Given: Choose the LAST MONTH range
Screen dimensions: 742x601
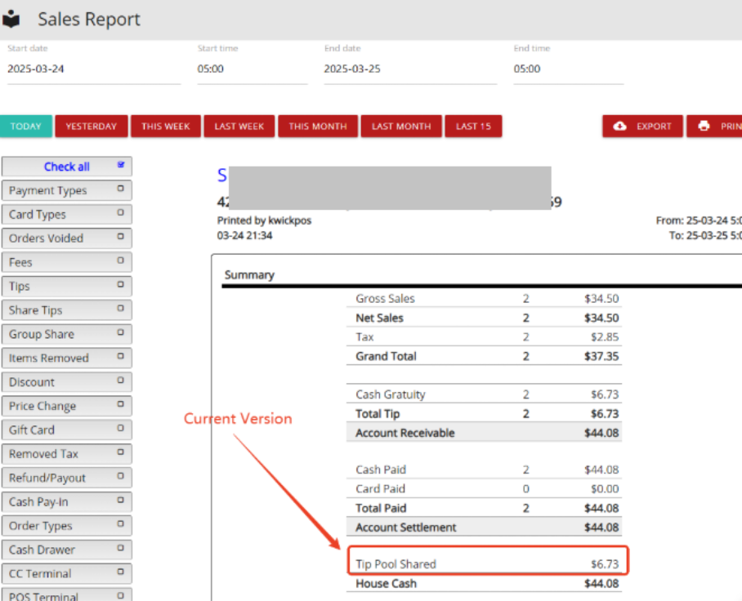Looking at the screenshot, I should 401,127.
